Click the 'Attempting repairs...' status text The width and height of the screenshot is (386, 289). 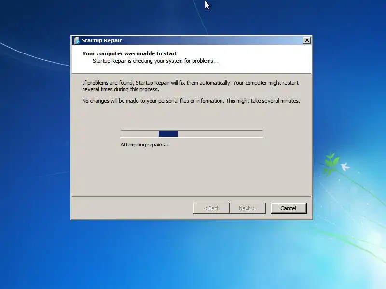coord(144,145)
